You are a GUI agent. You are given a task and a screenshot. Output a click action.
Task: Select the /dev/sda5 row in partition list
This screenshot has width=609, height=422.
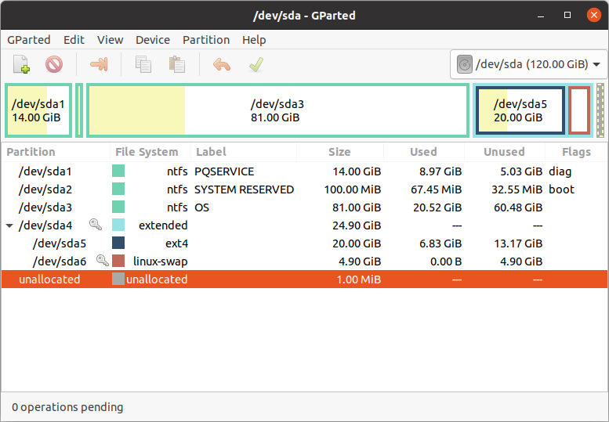point(304,243)
